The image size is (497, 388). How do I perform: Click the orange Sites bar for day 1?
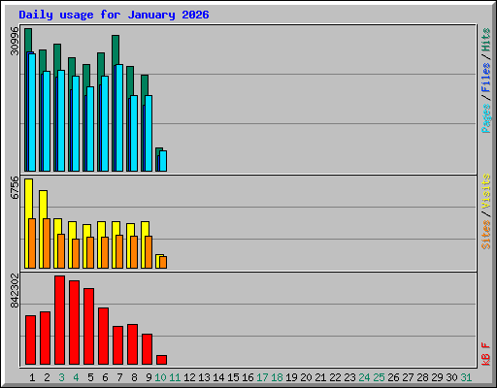pos(32,243)
